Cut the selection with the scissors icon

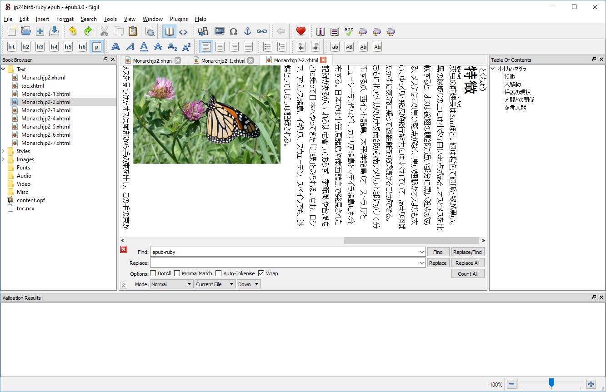click(x=105, y=31)
